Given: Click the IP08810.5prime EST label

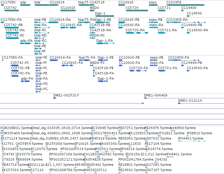Looking at the screenshot, I should pyautogui.click(x=200, y=133).
